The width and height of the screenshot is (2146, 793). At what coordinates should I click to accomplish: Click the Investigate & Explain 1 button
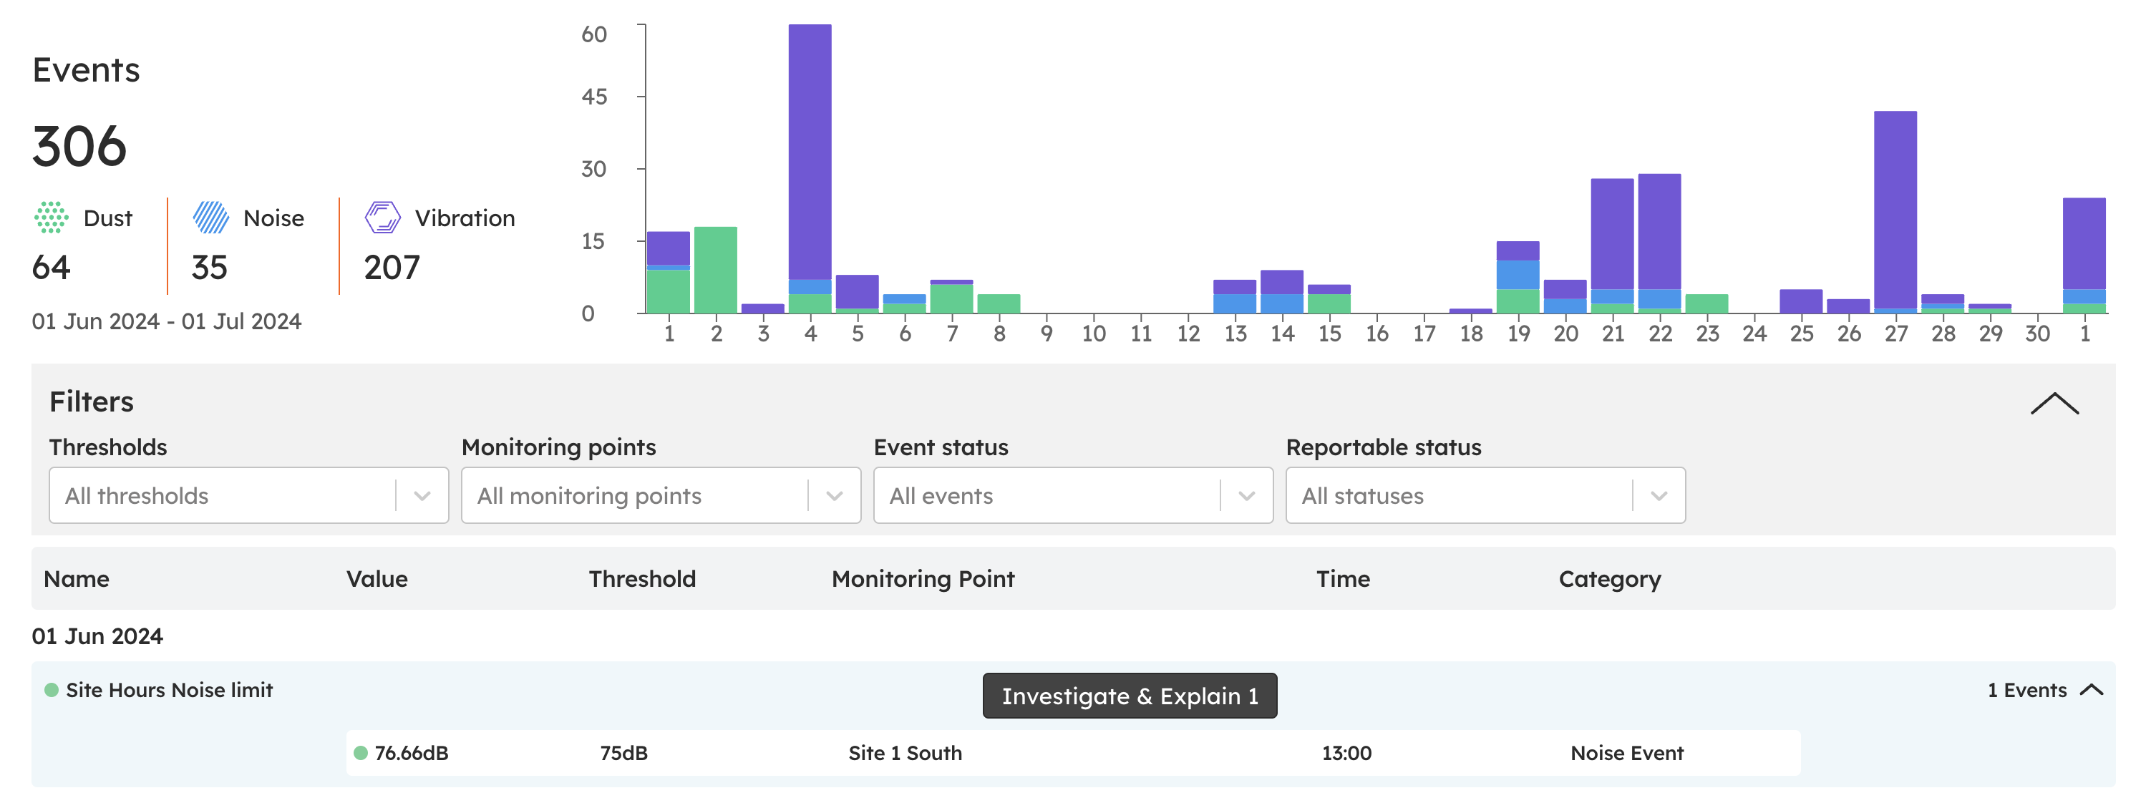[x=1129, y=696]
